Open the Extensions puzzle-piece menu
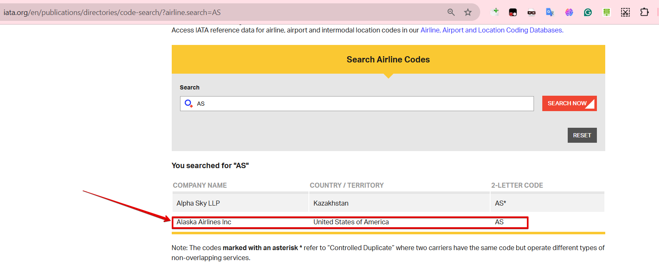The width and height of the screenshot is (659, 273). [644, 12]
